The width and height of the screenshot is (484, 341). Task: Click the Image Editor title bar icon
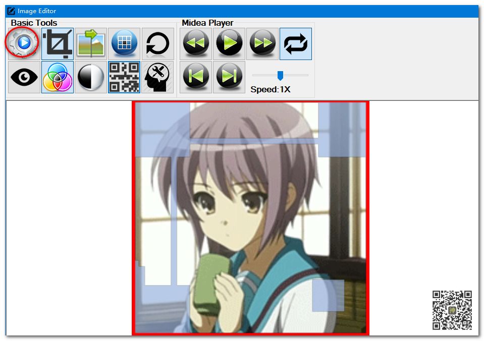tap(11, 11)
